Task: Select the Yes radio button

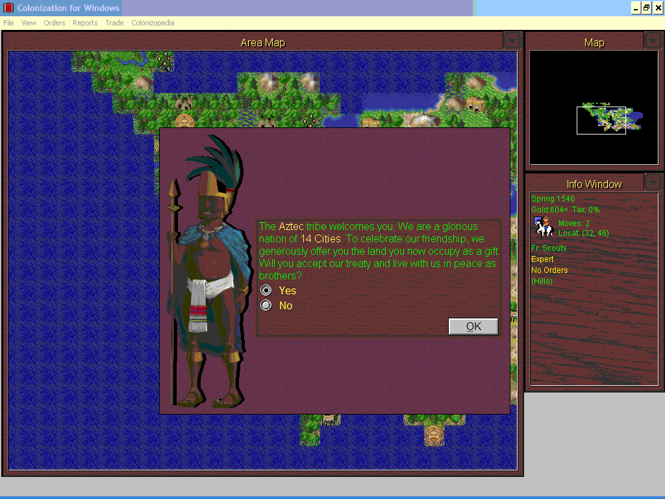Action: pos(266,290)
